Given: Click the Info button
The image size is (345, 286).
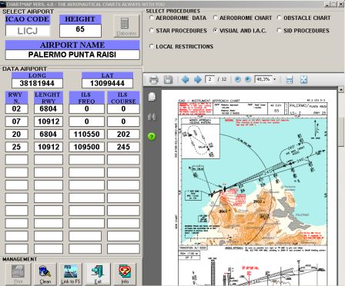Looking at the screenshot, I should tap(125, 274).
